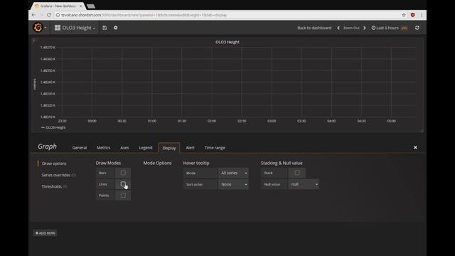Viewport: 455px width, 256px height.
Task: Toggle the Bars draw mode checkbox
Action: [123, 173]
